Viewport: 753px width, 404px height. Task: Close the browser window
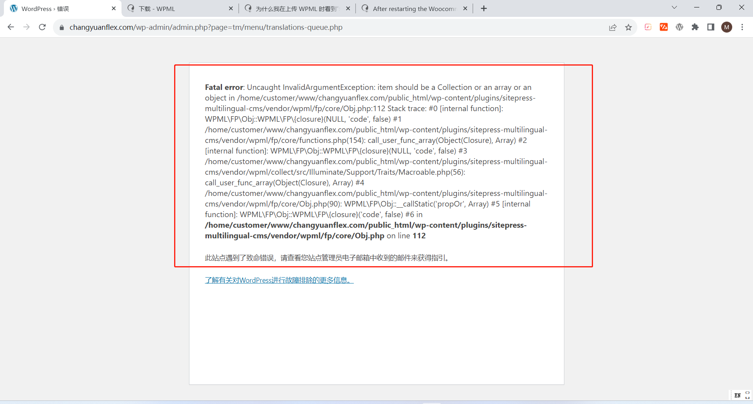[742, 7]
